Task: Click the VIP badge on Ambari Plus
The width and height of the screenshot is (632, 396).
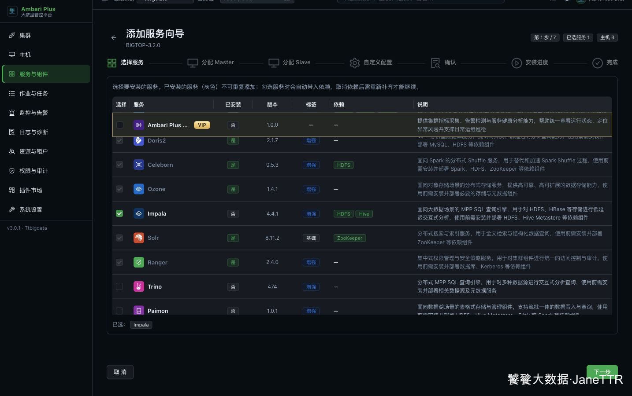Action: [x=202, y=125]
